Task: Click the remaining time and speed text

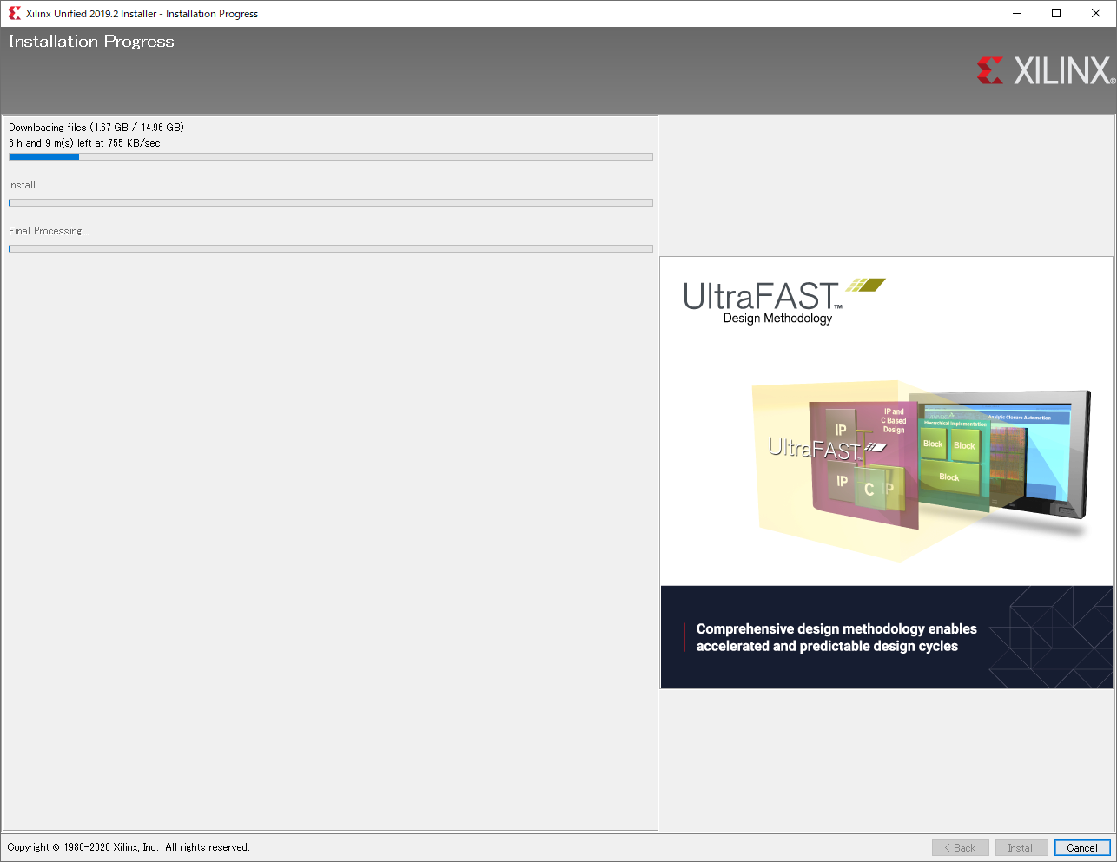Action: pyautogui.click(x=86, y=143)
